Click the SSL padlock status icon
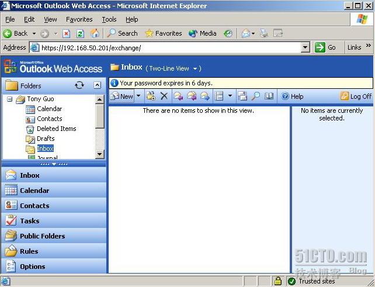The image size is (375, 287). (x=277, y=281)
